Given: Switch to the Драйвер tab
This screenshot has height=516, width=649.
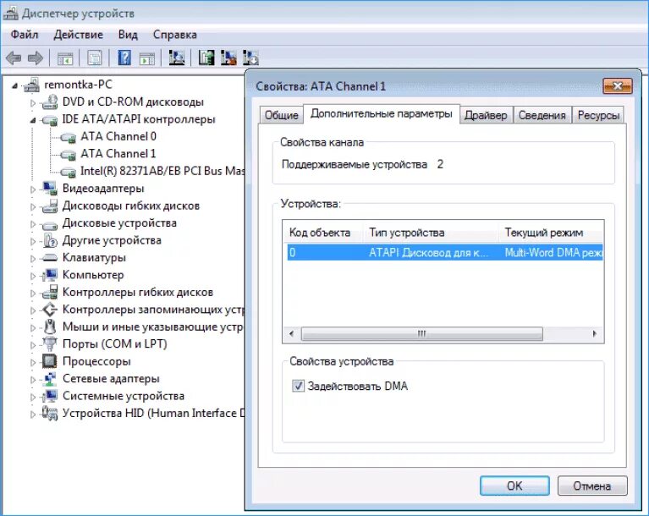Looking at the screenshot, I should pyautogui.click(x=486, y=115).
